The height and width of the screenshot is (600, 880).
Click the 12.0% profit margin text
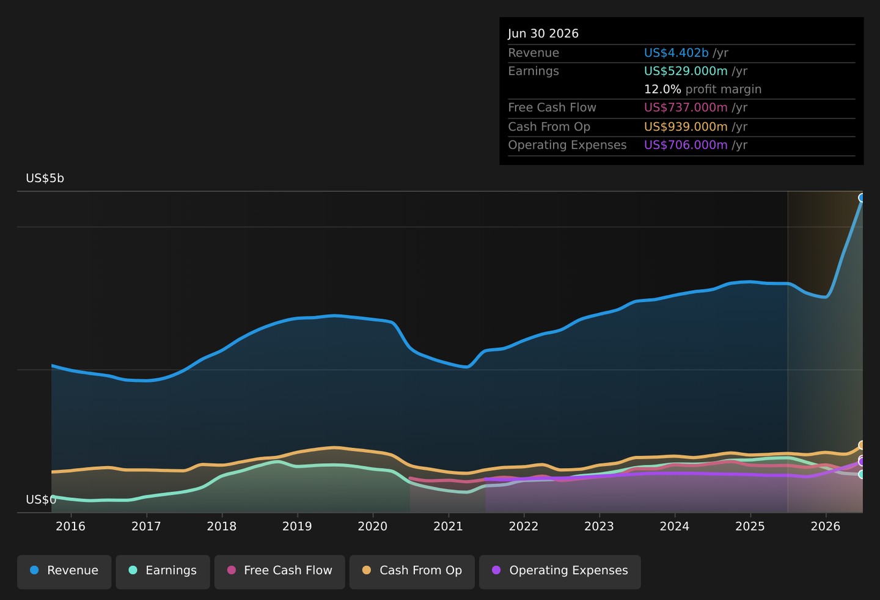tap(703, 90)
